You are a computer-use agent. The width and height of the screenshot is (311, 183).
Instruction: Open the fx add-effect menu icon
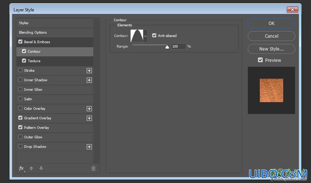[22, 168]
